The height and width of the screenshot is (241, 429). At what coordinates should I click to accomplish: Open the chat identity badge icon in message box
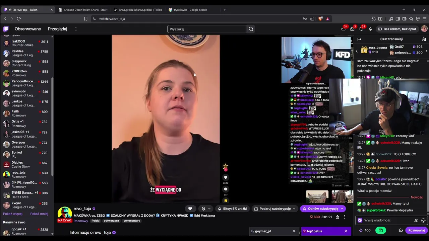(360, 220)
